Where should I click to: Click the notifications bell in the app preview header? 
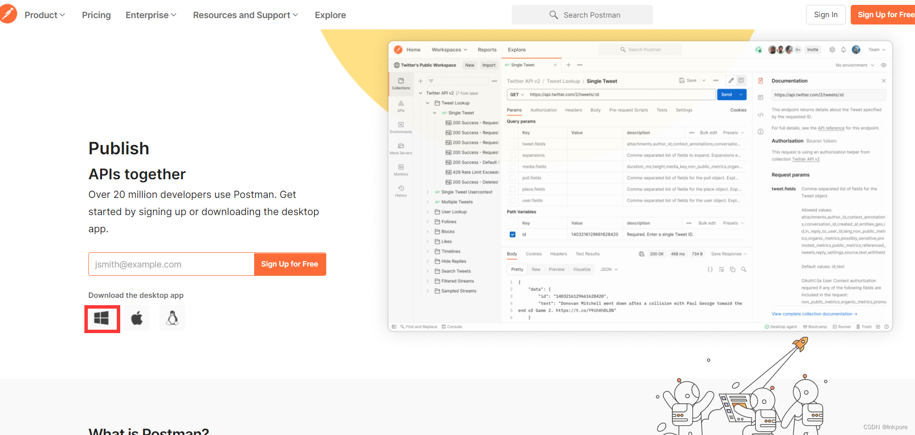(x=843, y=49)
